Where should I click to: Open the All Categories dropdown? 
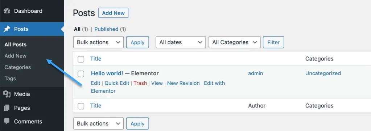[235, 42]
